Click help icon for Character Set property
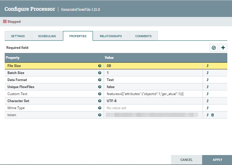Screen dimensions: 232x165 click(x=100, y=101)
